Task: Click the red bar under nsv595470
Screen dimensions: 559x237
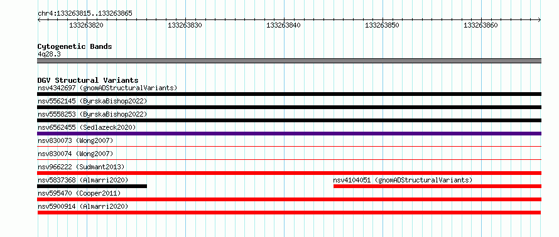Action: click(x=289, y=199)
